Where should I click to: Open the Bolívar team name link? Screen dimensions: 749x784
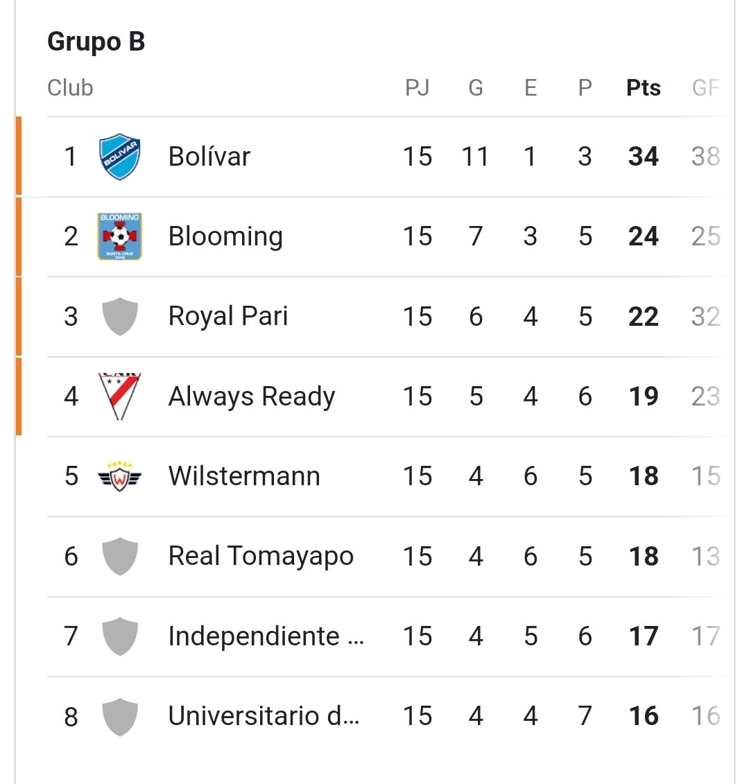[209, 157]
